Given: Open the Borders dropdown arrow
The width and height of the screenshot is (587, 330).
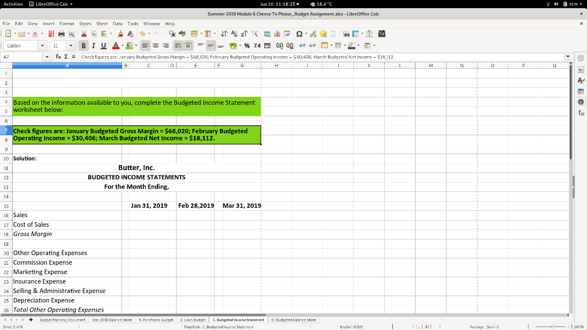Looking at the screenshot, I should click(331, 46).
